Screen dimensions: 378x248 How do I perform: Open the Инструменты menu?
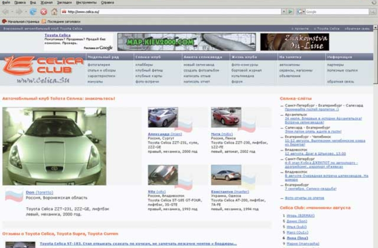pyautogui.click(x=86, y=3)
